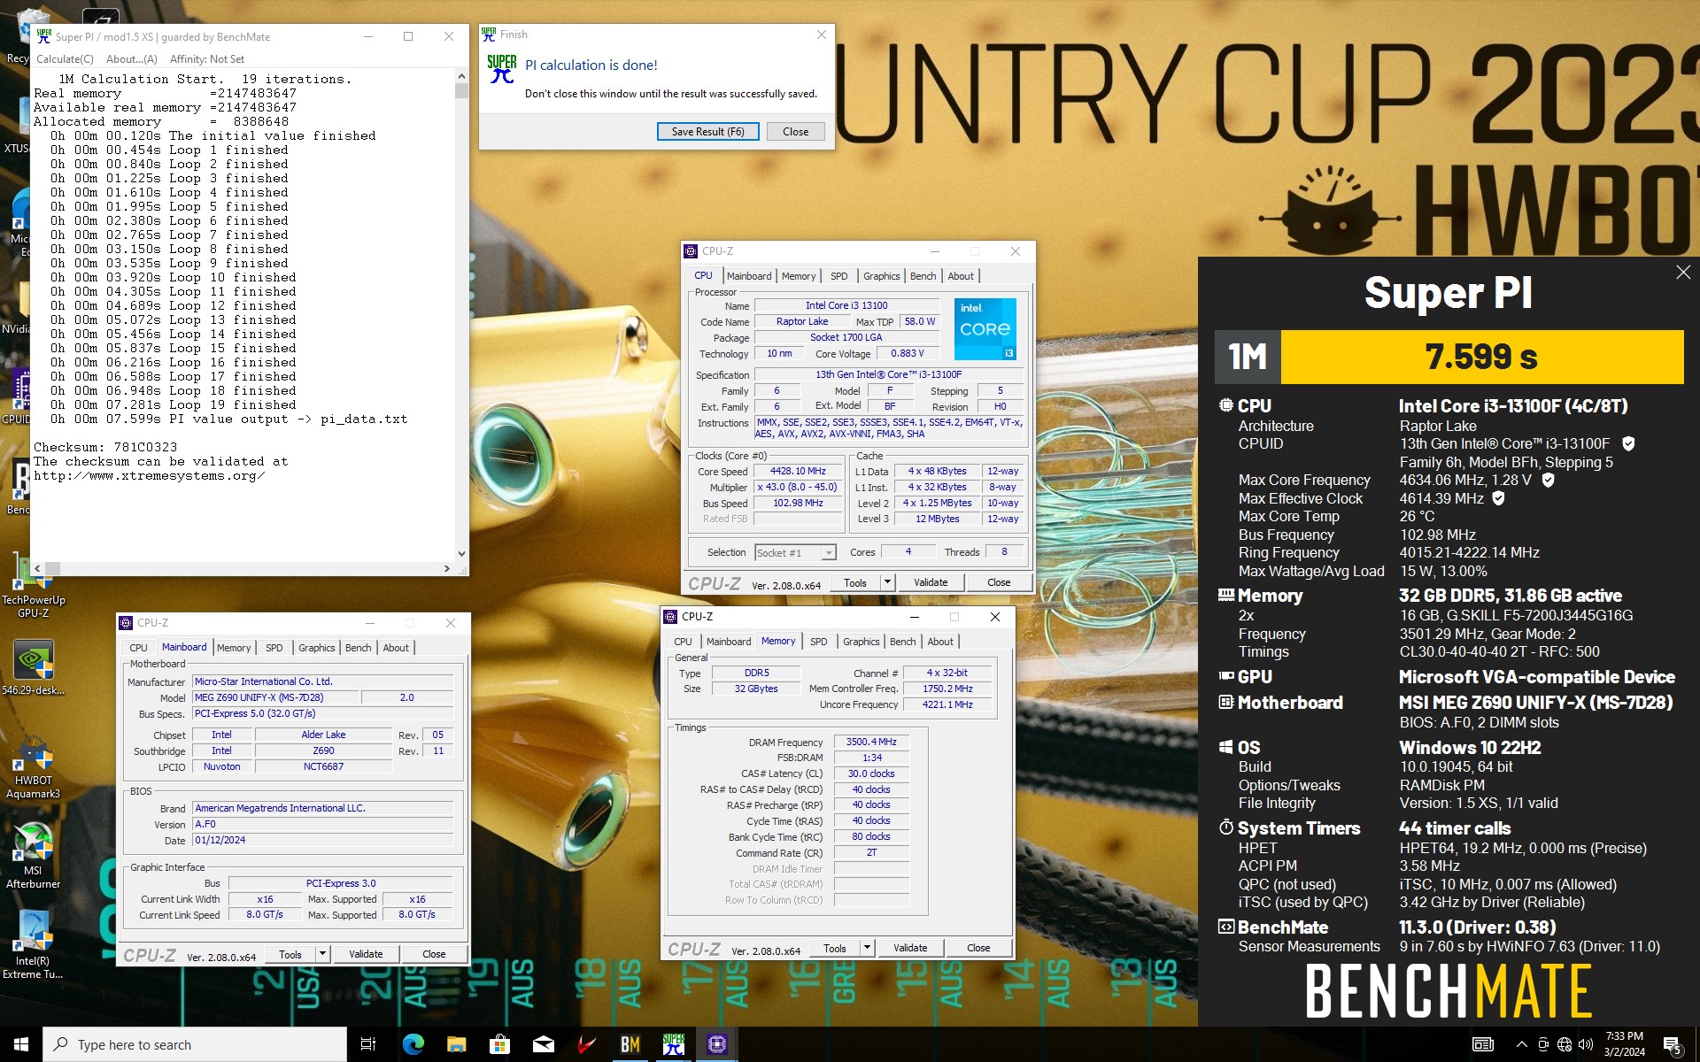Screen dimensions: 1700x1062
Task: Expand Tools dropdown arrow in CPU window
Action: point(887,582)
